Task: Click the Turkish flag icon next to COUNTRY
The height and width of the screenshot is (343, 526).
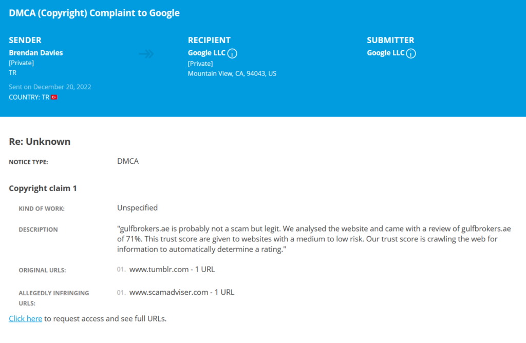Action: click(x=54, y=97)
